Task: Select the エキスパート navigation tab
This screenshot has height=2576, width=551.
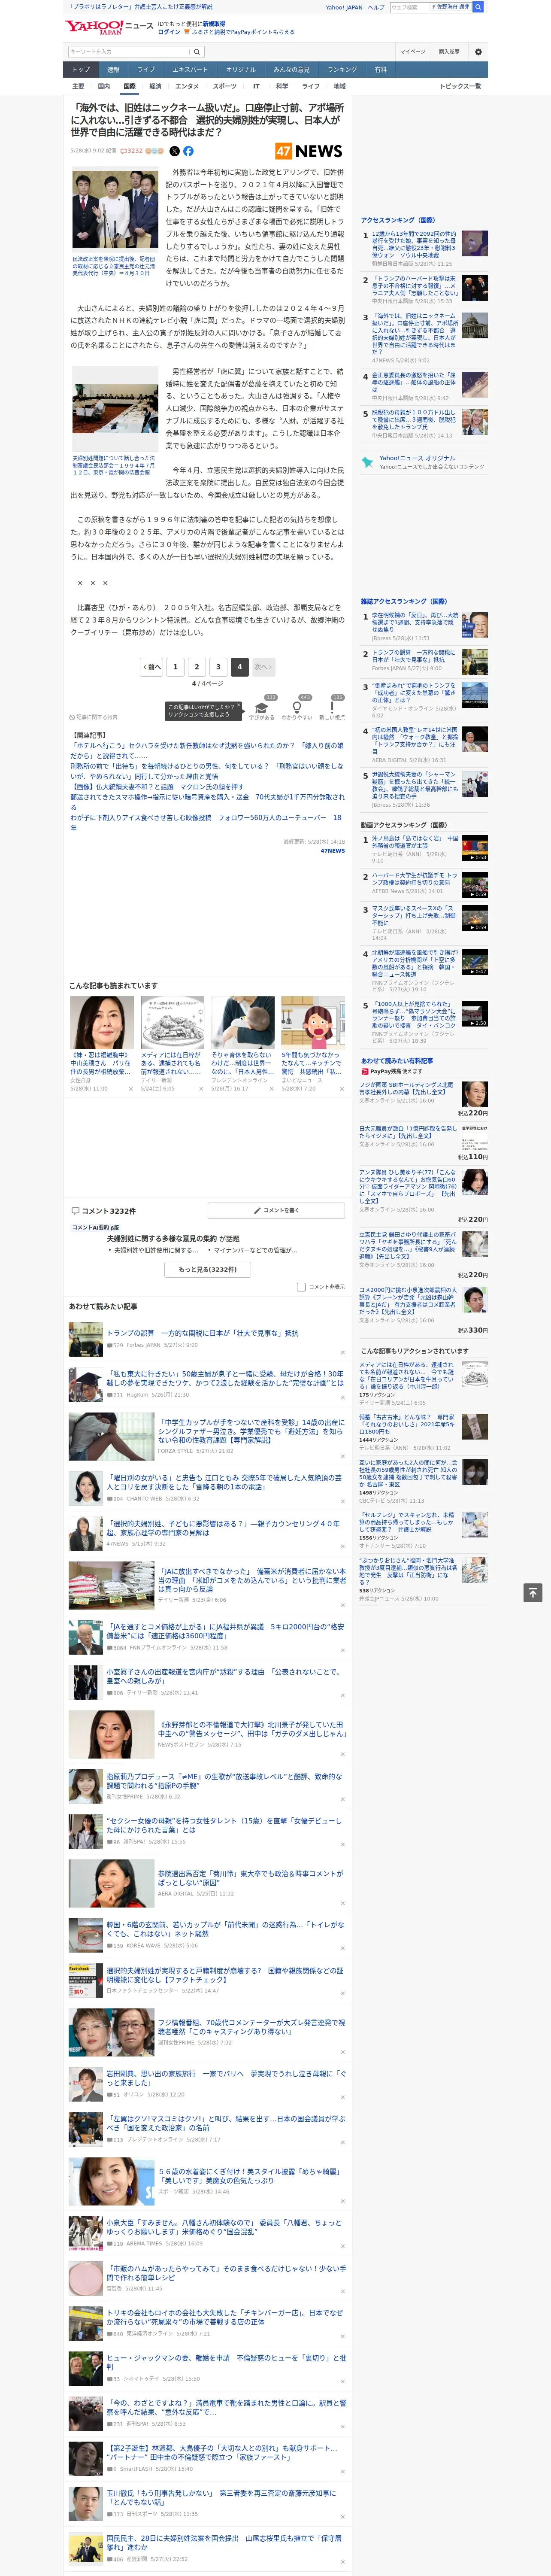Action: (x=190, y=70)
